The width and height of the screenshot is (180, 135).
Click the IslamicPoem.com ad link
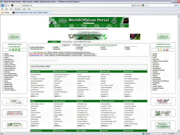[39, 52]
